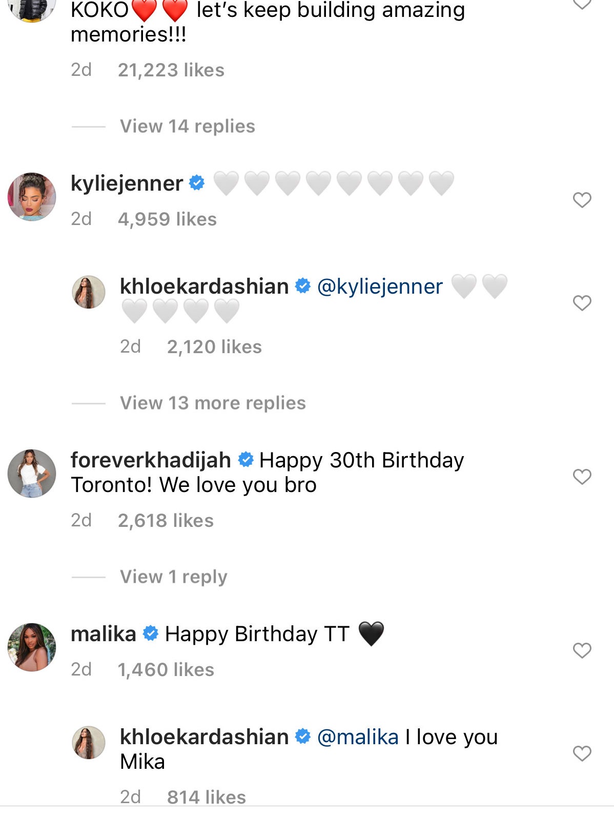614x818 pixels.
Task: Tap heart on malika's Happy Birthday comment
Action: [x=582, y=650]
